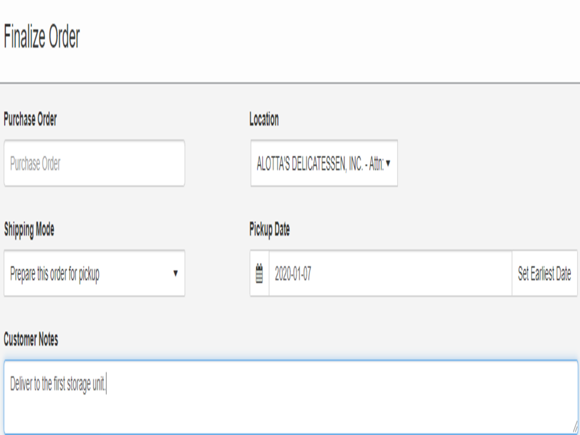580x435 pixels.
Task: Open the 'Prepare this order for pickup' selector
Action: [x=87, y=274]
